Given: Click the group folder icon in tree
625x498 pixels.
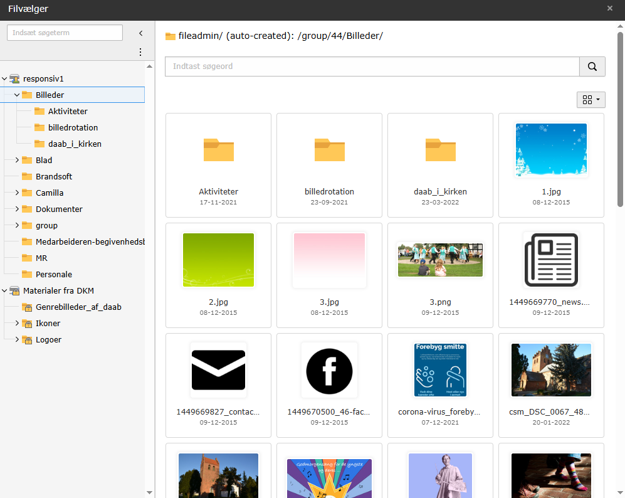Looking at the screenshot, I should tap(27, 226).
